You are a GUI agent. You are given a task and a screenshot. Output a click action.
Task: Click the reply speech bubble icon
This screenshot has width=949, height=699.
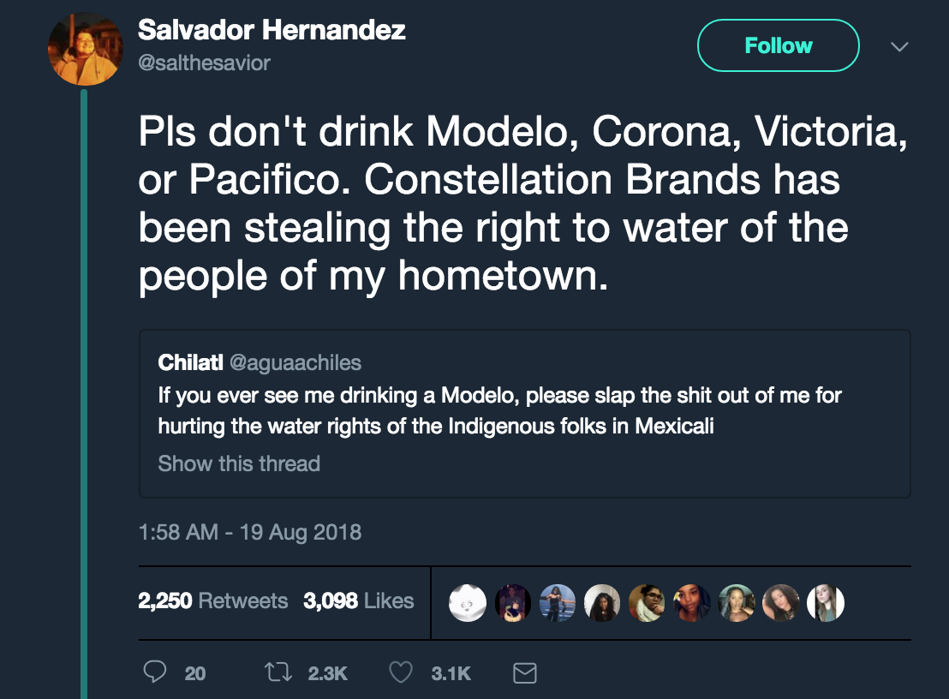(x=154, y=673)
